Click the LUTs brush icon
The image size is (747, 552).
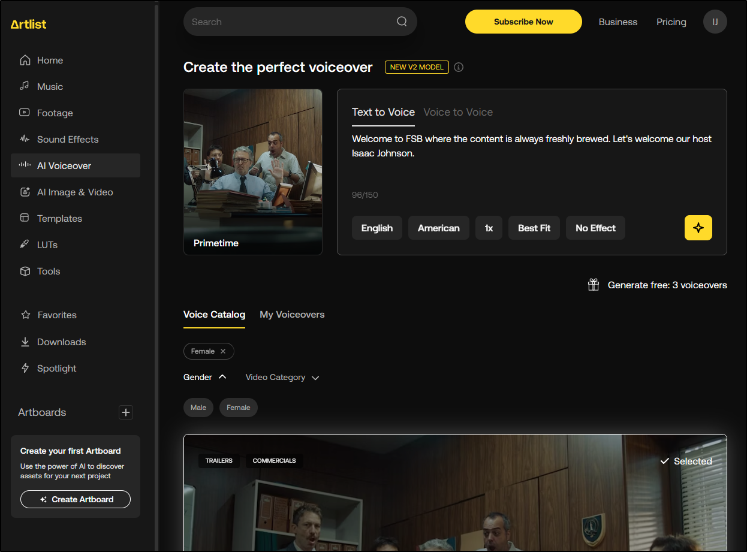pos(25,245)
